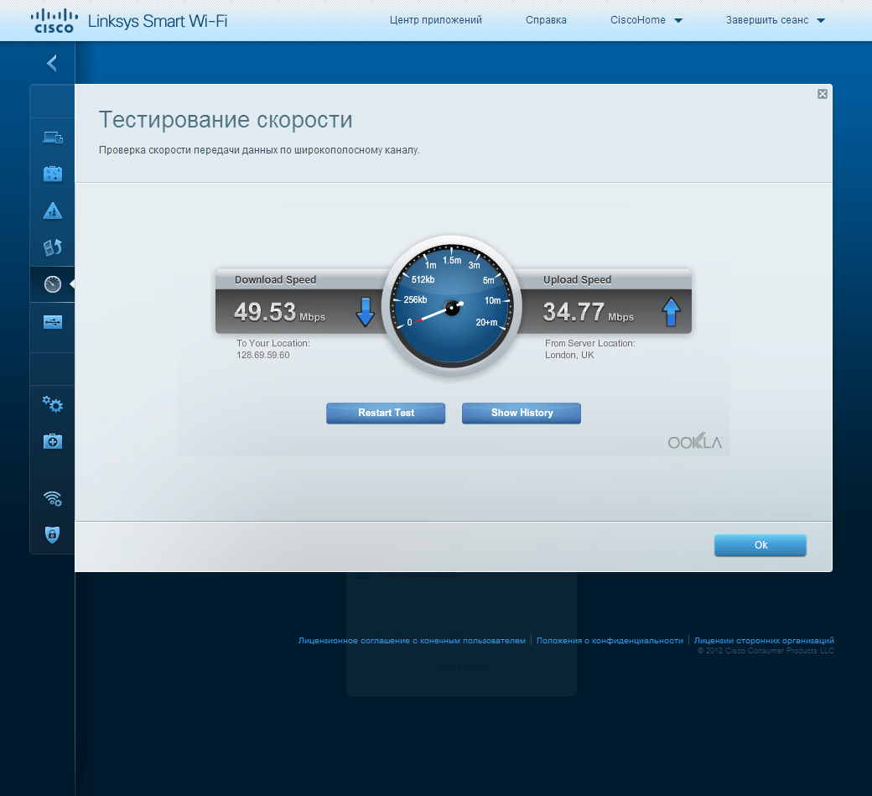Confirm with the Ok button

tap(760, 545)
